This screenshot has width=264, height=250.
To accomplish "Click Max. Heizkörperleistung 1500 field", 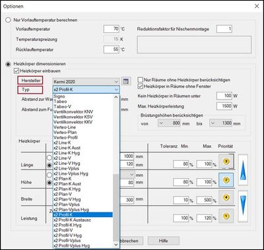I will click(224, 106).
